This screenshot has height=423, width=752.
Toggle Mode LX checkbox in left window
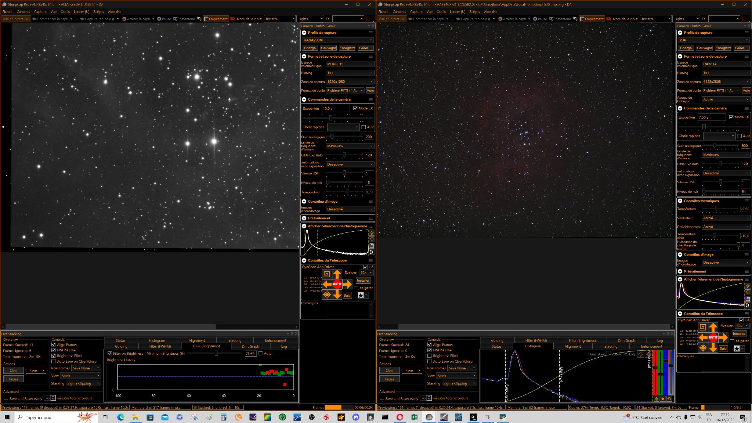[x=355, y=108]
